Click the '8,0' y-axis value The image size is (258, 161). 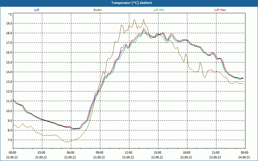pyautogui.click(x=10, y=130)
